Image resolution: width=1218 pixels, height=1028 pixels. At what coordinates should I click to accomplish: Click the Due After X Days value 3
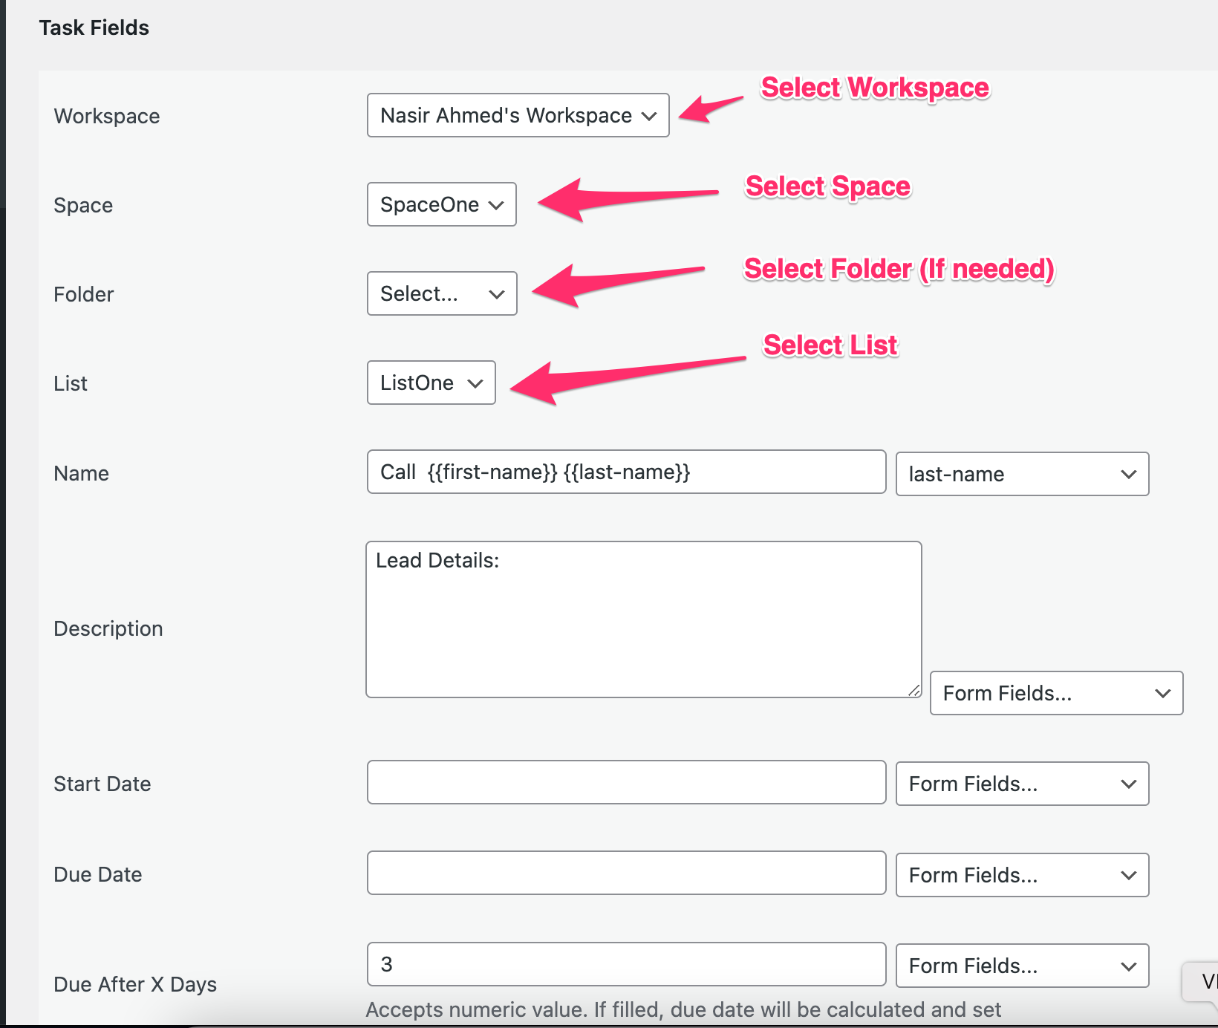click(626, 963)
